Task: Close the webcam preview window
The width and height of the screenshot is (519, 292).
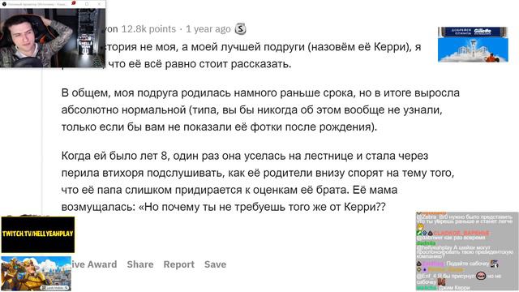Action: click(99, 4)
